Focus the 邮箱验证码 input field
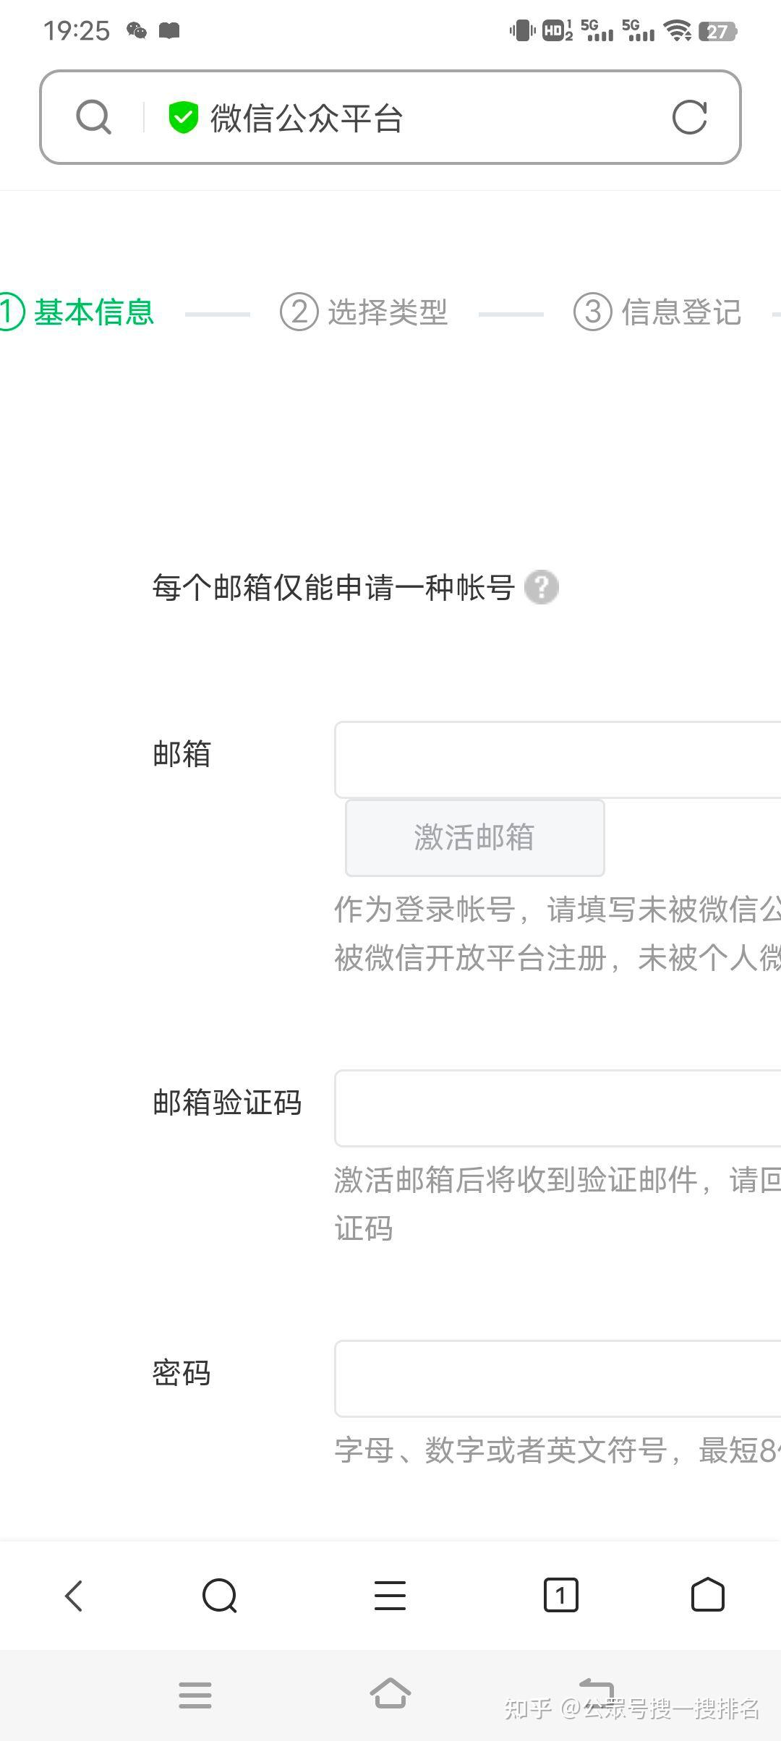781x1741 pixels. tap(557, 1108)
